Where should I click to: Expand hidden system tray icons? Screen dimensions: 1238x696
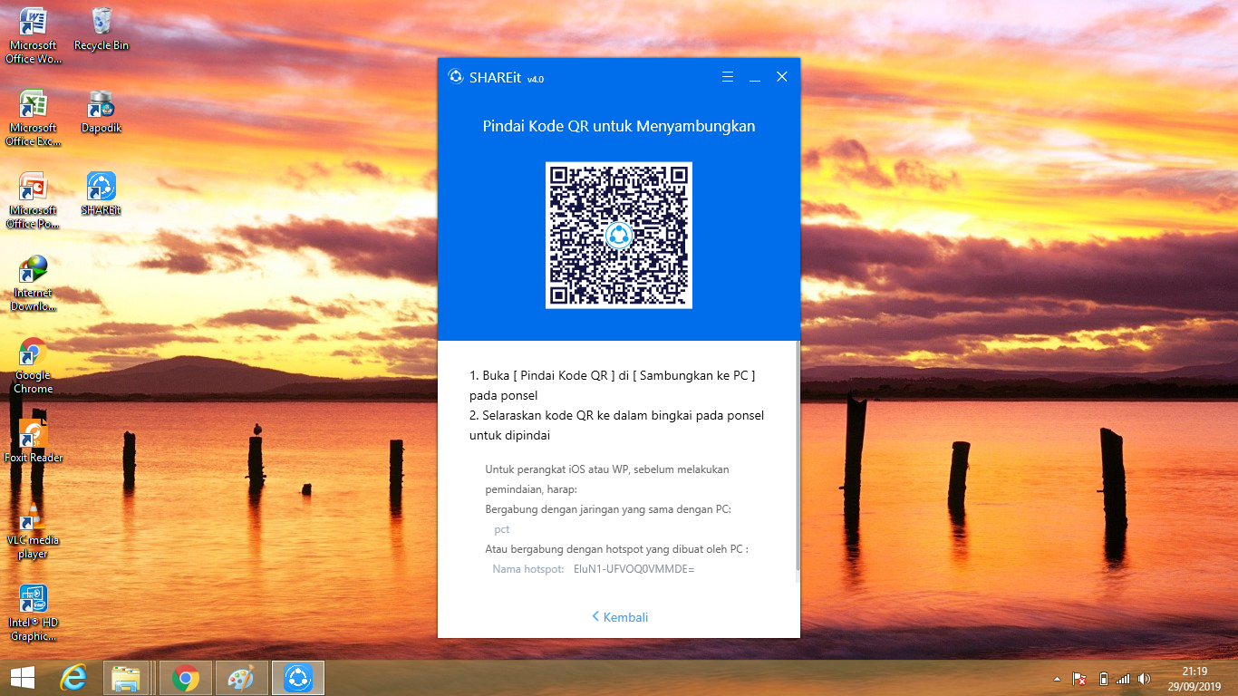click(1057, 678)
